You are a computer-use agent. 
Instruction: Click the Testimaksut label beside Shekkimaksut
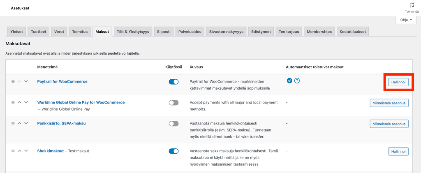point(79,151)
